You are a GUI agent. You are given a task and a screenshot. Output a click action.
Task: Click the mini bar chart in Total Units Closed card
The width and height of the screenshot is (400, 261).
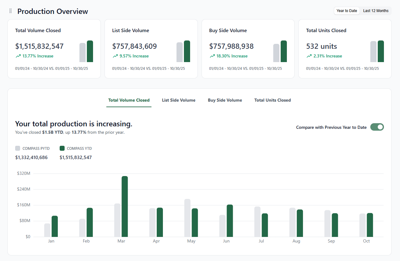click(377, 51)
